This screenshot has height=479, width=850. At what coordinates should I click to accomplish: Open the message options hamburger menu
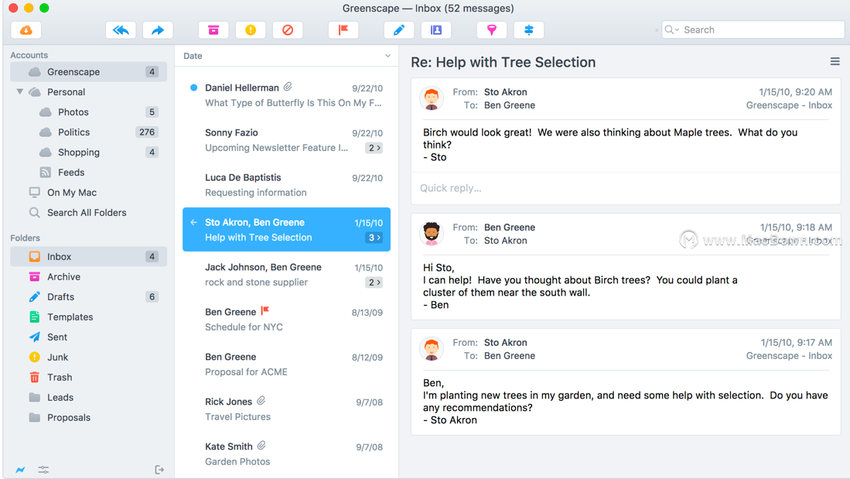(x=835, y=62)
